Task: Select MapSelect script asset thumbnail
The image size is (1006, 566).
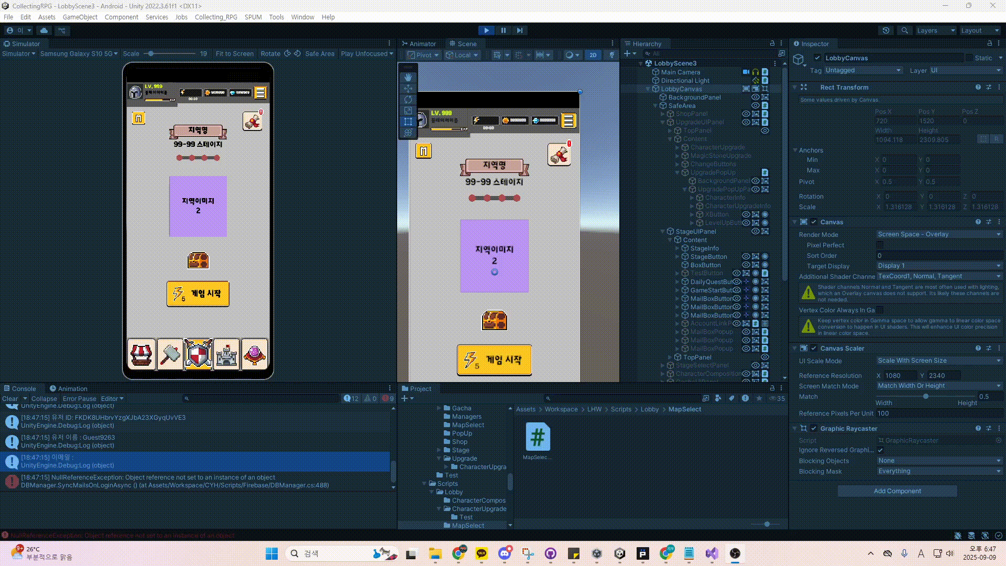Action: (538, 437)
